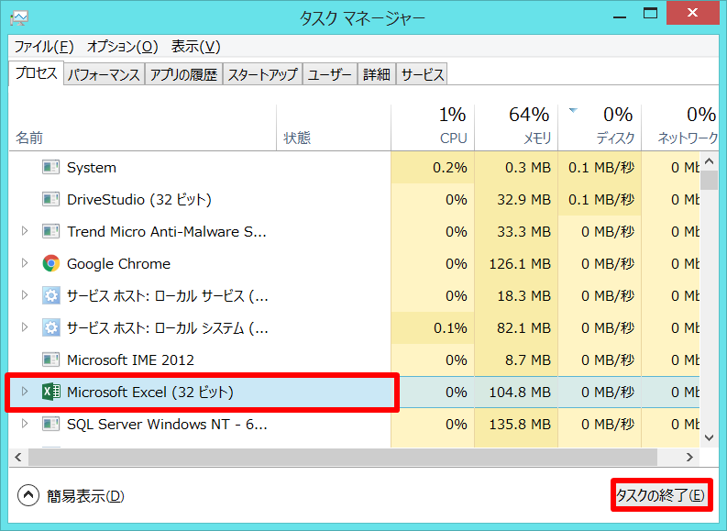The height and width of the screenshot is (531, 727).
Task: Open the 詳細 tab
Action: coord(377,74)
